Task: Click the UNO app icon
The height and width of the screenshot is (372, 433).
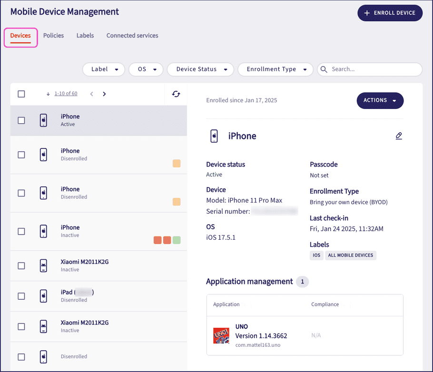Action: (x=221, y=335)
